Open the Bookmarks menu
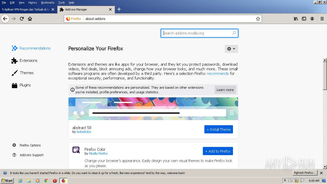The image size is (327, 184). point(48,3)
